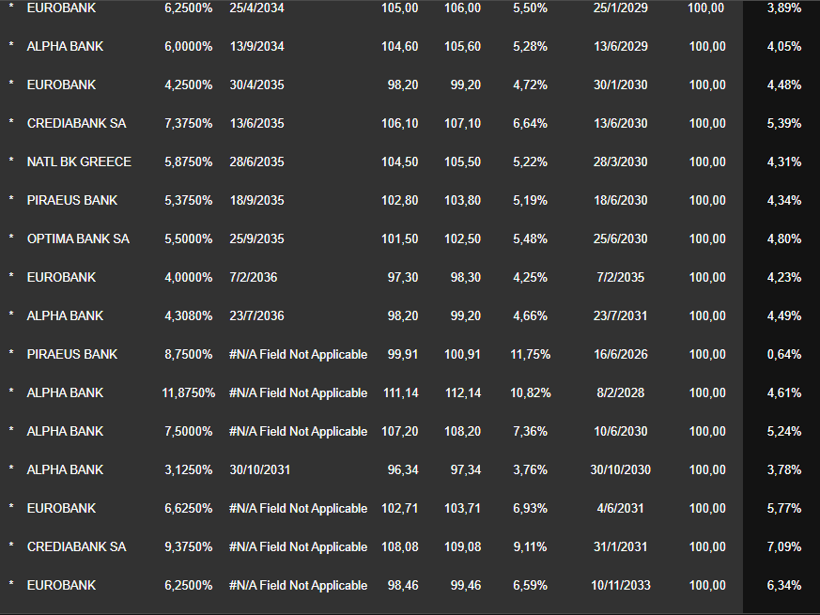Image resolution: width=820 pixels, height=615 pixels.
Task: Click call date 7/2/2035
Action: [x=621, y=277]
